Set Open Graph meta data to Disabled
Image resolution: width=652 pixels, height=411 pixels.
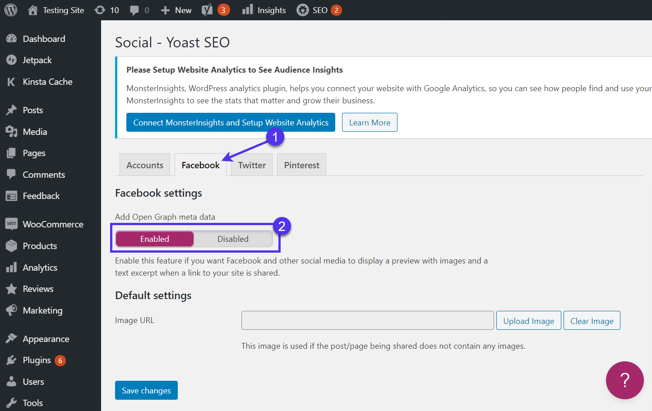point(233,239)
